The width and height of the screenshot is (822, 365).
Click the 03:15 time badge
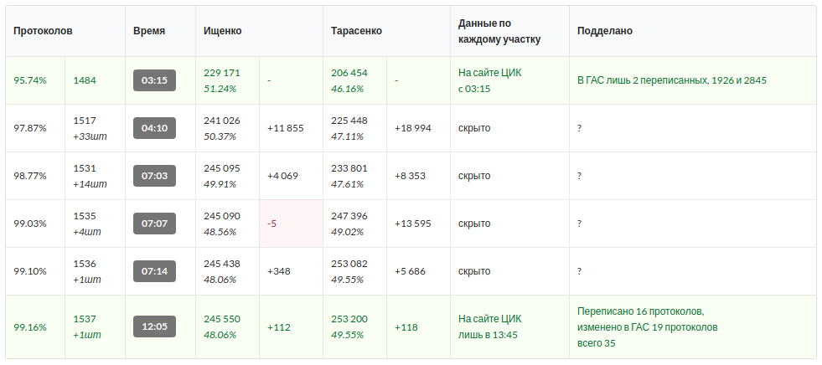pos(154,80)
